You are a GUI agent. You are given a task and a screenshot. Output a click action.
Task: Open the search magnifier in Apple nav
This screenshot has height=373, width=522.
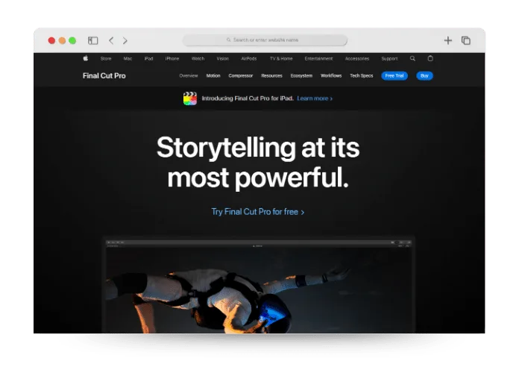(412, 58)
